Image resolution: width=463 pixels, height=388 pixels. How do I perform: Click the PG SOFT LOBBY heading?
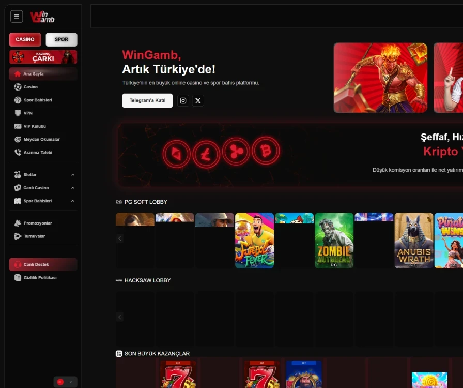146,202
